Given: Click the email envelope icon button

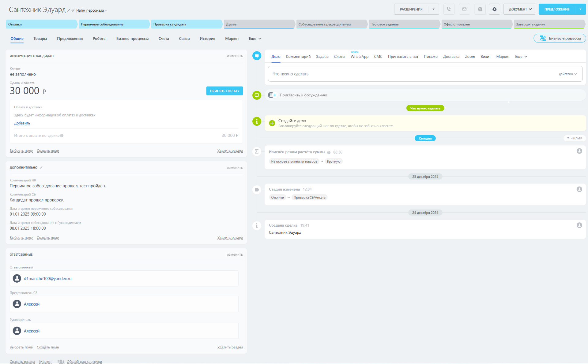Looking at the screenshot, I should pos(464,9).
